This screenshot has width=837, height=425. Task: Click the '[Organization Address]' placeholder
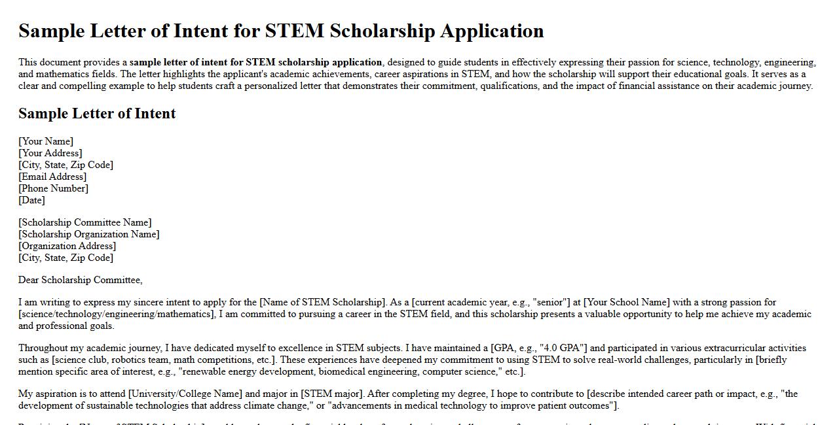click(x=67, y=246)
